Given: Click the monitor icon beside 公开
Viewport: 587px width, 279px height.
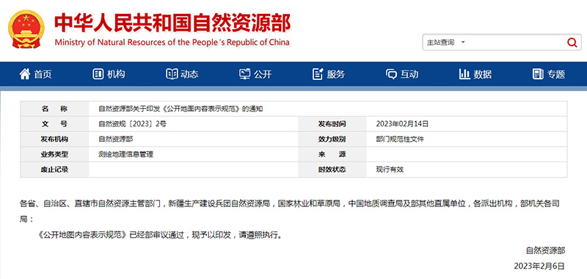Looking at the screenshot, I should coord(245,74).
